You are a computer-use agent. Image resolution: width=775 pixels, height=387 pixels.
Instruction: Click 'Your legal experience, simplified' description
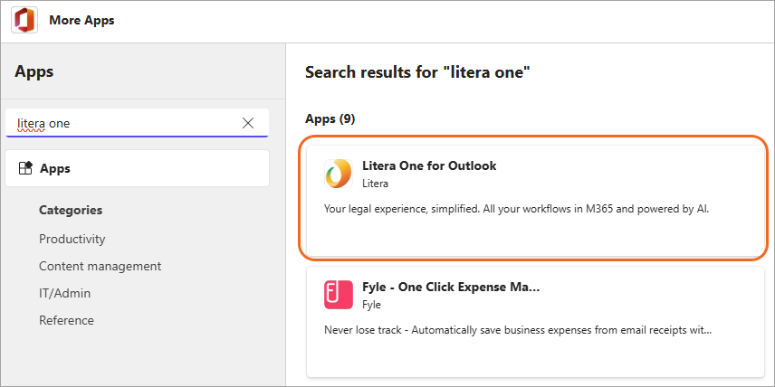pyautogui.click(x=516, y=209)
